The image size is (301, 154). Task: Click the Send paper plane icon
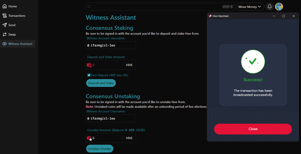click(4, 25)
